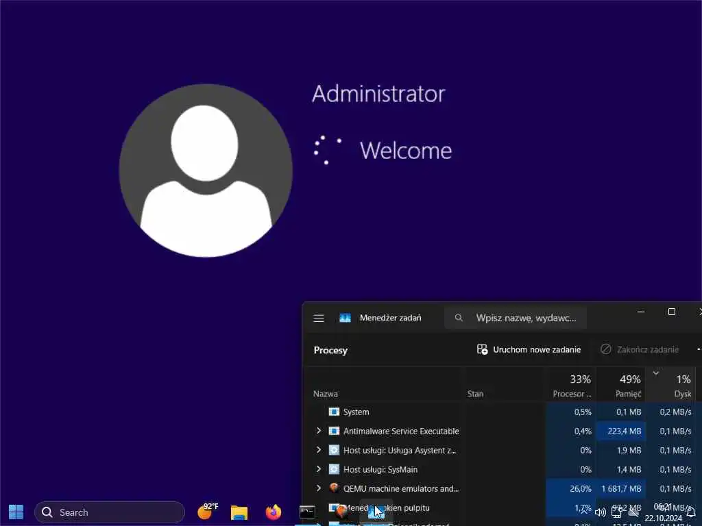Image resolution: width=702 pixels, height=526 pixels.
Task: Select Host usługi: SysMain process name
Action: tap(380, 470)
